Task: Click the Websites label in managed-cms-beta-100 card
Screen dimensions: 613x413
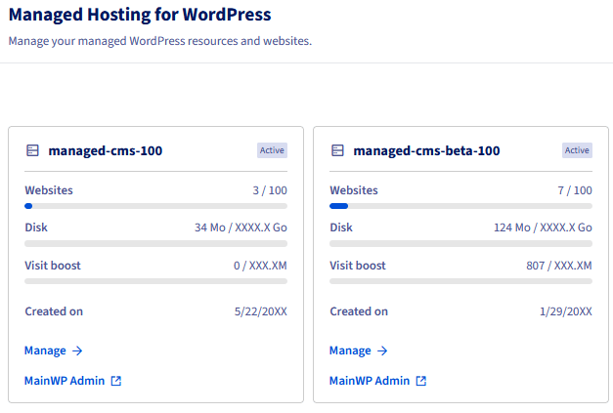Action: pyautogui.click(x=354, y=190)
